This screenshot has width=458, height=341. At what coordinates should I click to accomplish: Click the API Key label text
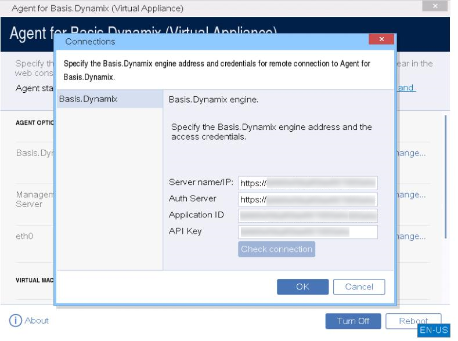[x=185, y=231]
